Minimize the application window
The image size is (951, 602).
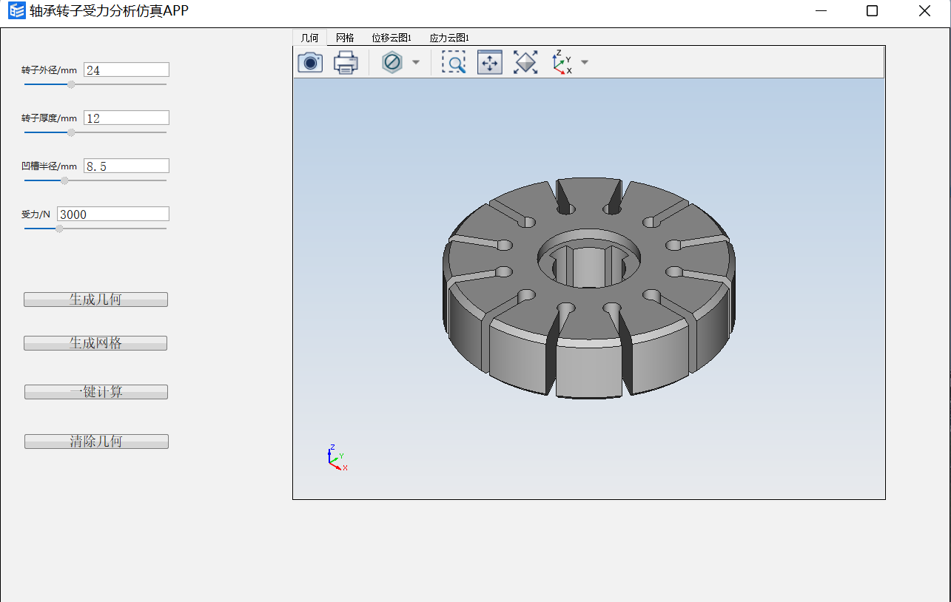click(821, 11)
